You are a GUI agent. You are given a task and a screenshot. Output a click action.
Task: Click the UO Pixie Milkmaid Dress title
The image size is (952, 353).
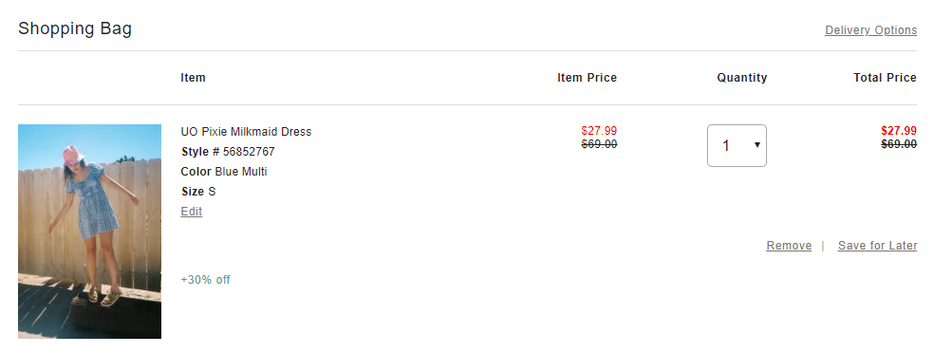point(246,132)
